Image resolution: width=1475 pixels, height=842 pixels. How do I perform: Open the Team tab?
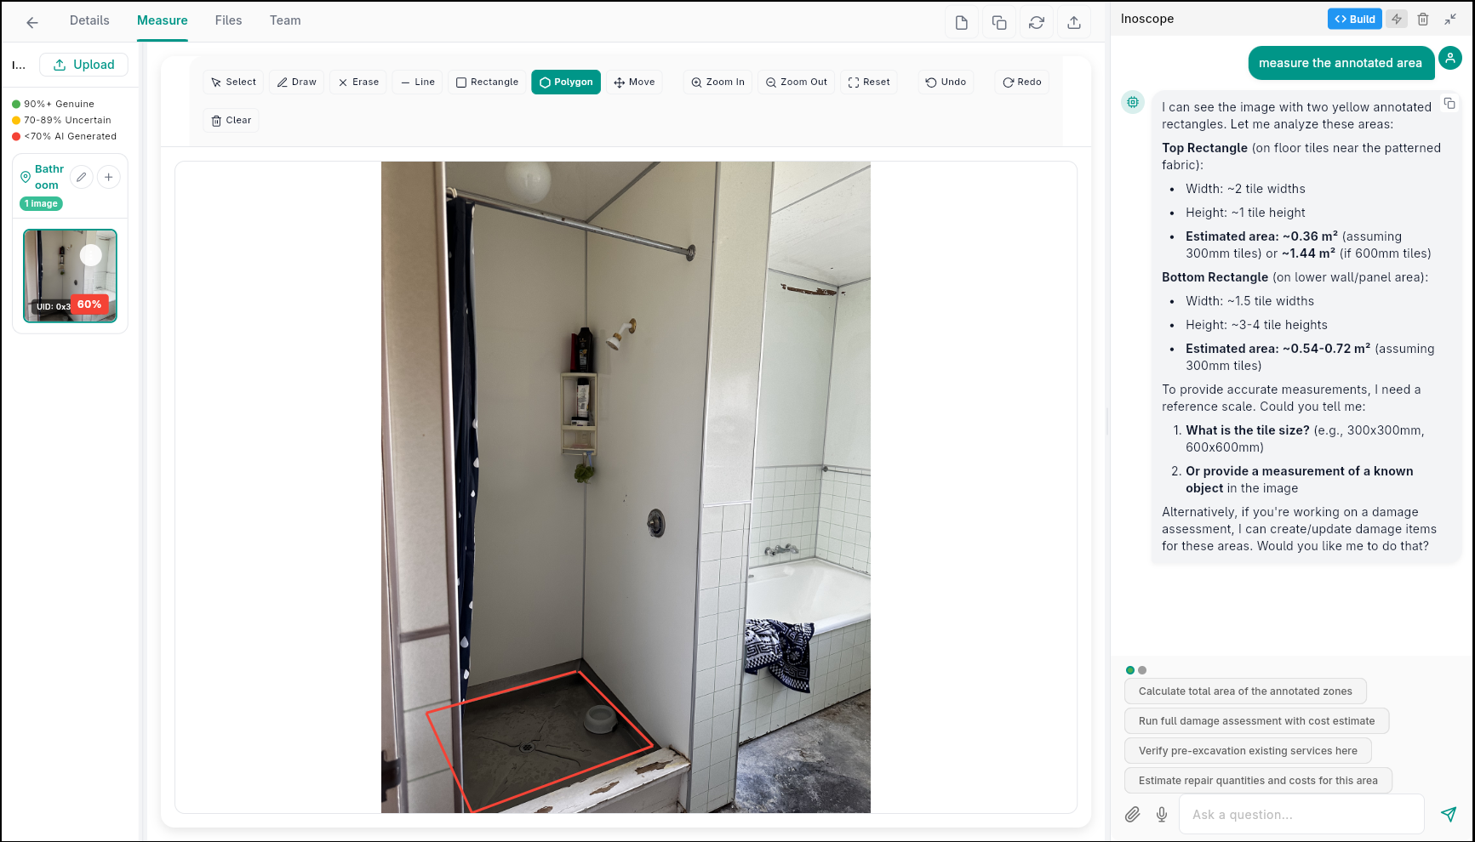point(284,20)
